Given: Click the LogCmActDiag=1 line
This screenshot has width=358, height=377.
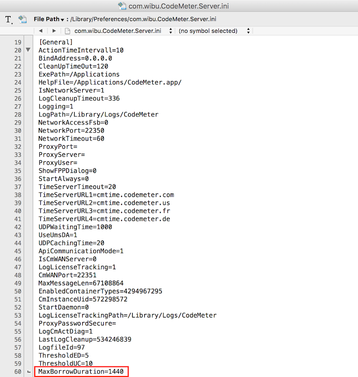Looking at the screenshot, I should (66, 332).
